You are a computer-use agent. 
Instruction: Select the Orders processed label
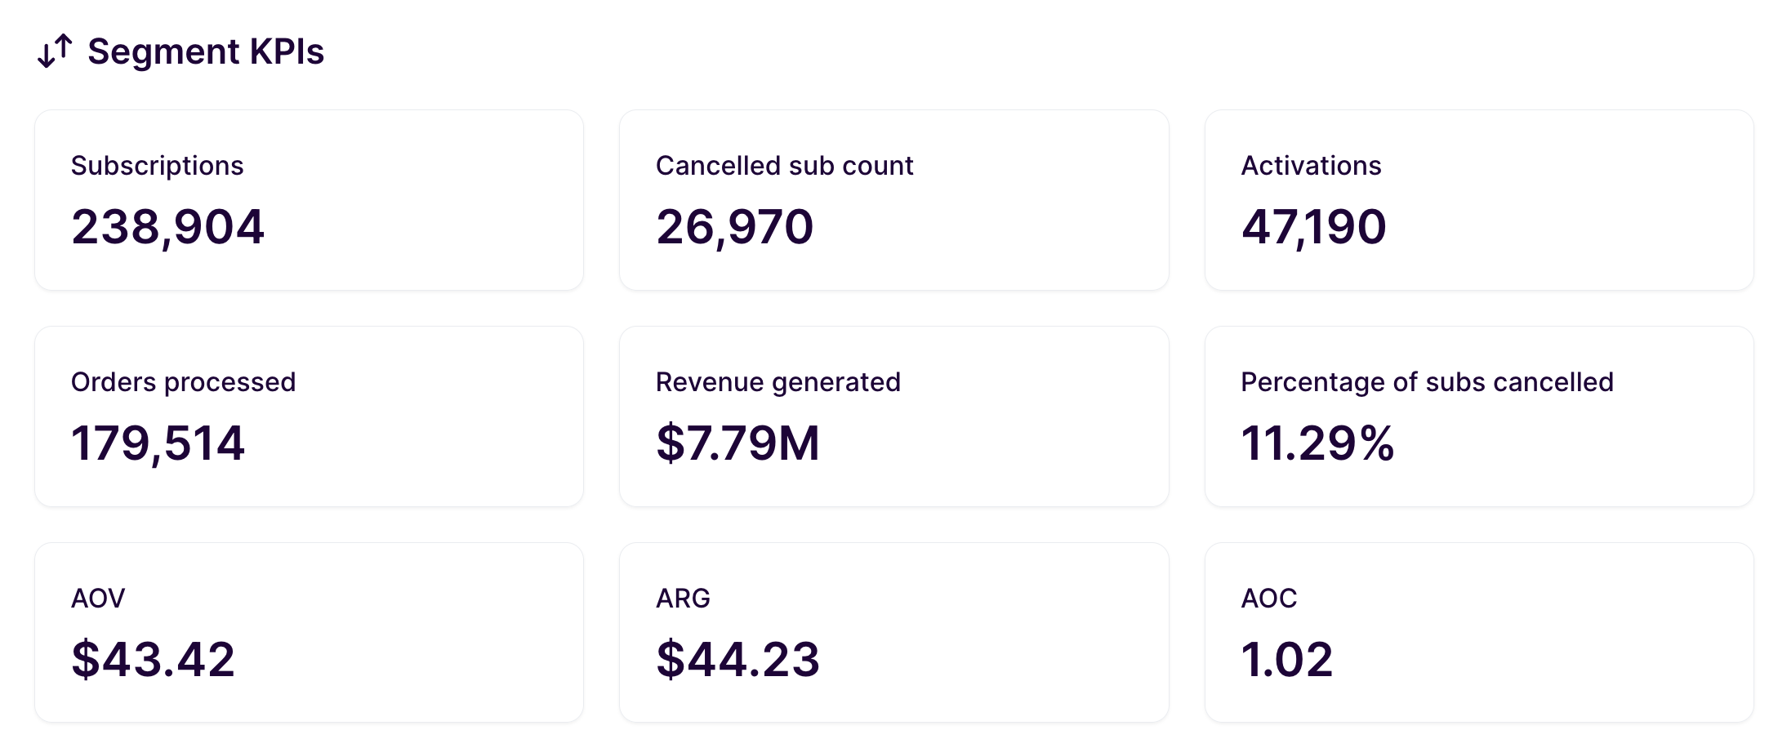(183, 382)
